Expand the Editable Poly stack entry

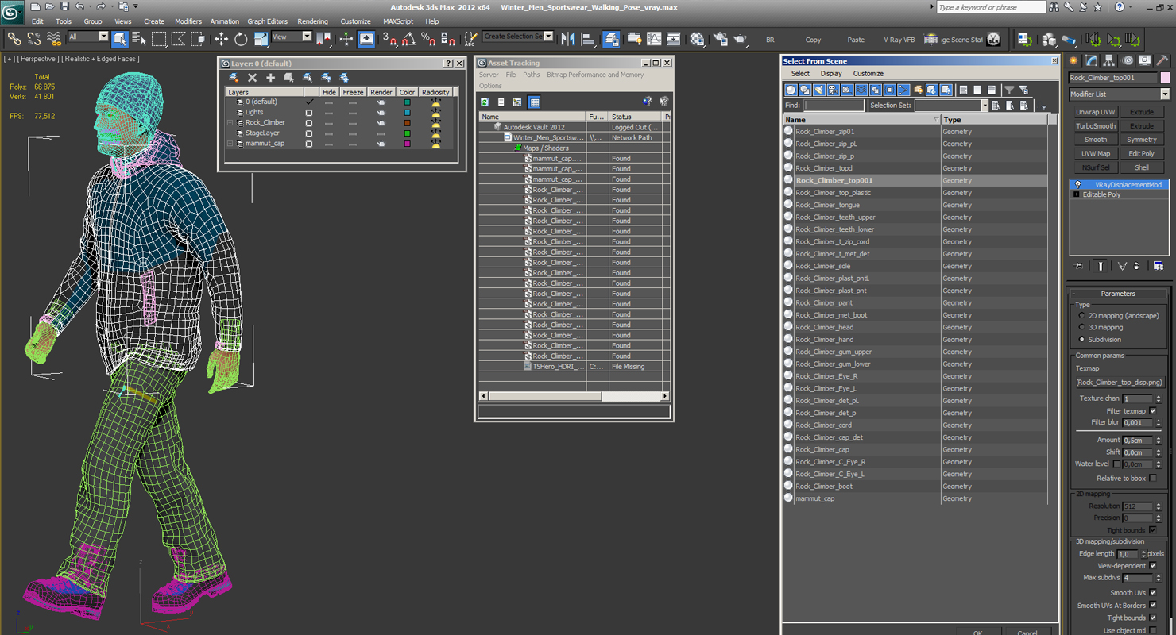tap(1077, 194)
